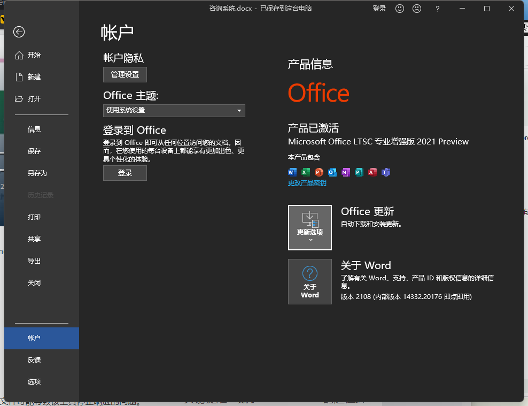
Task: Click the Teams app icon
Action: tap(386, 172)
